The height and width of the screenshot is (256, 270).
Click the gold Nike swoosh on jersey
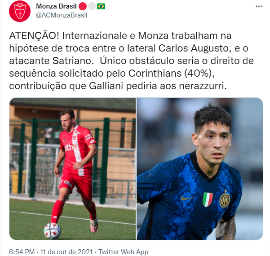tap(187, 199)
